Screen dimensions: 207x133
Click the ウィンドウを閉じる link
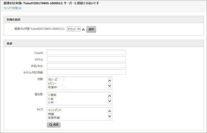pyautogui.click(x=12, y=8)
